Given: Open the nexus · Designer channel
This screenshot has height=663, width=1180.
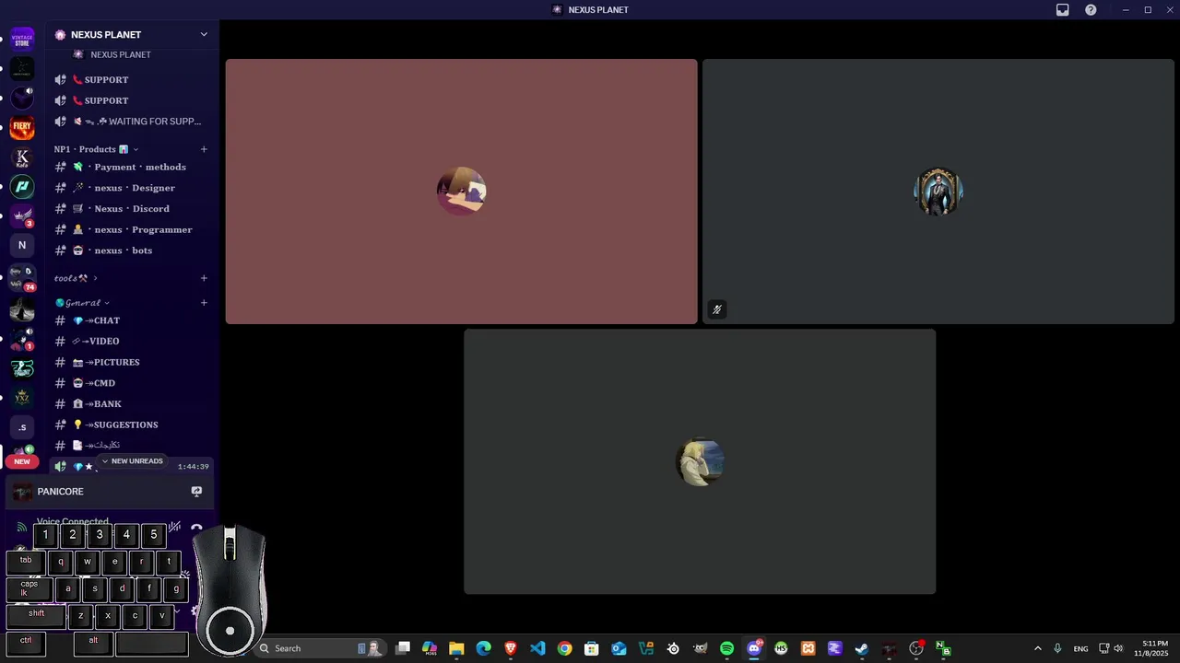Looking at the screenshot, I should tap(132, 188).
